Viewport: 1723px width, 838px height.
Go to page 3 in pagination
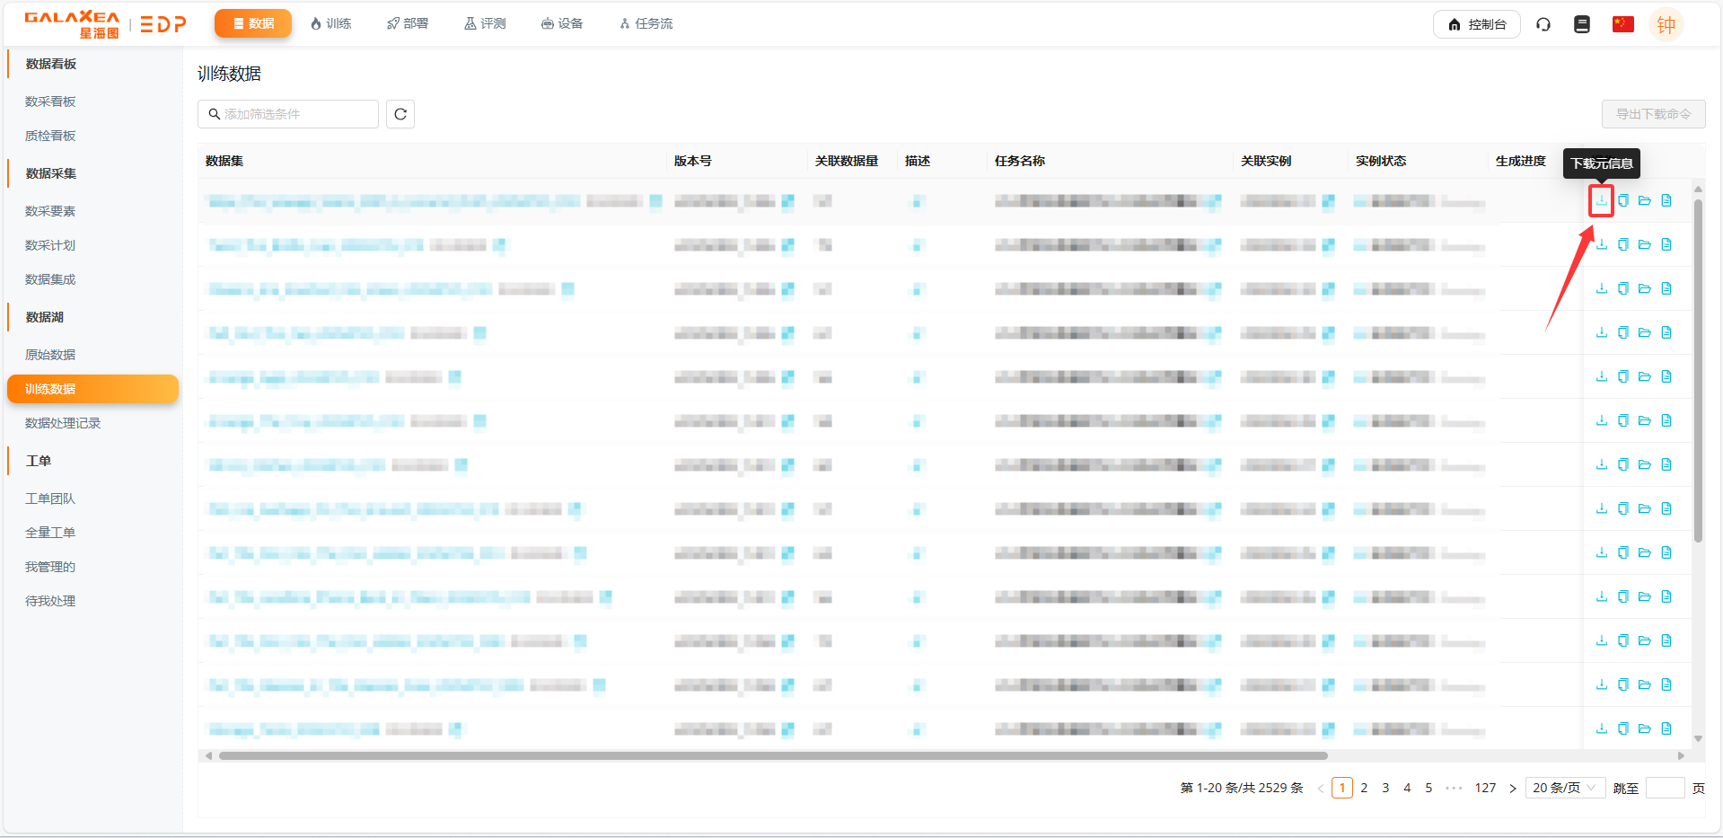(1385, 788)
